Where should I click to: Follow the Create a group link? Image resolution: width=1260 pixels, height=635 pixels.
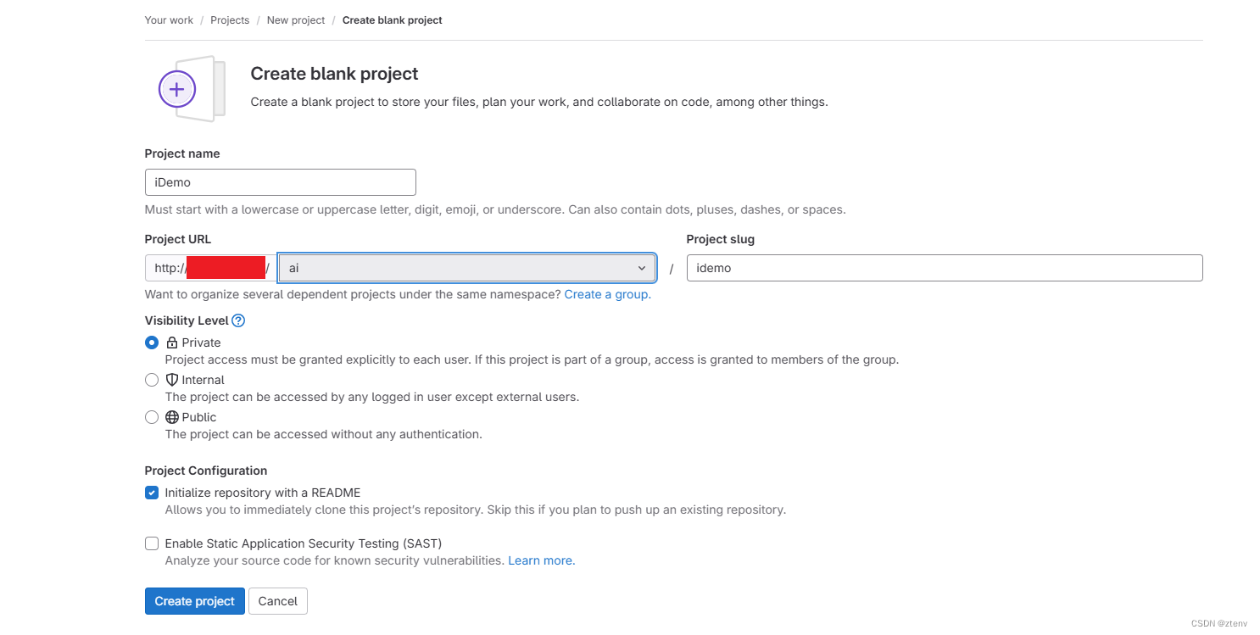tap(607, 294)
